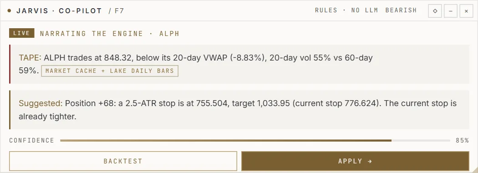This screenshot has width=478, height=173.
Task: Select the suggested stop recommendation card text
Action: pos(238,110)
